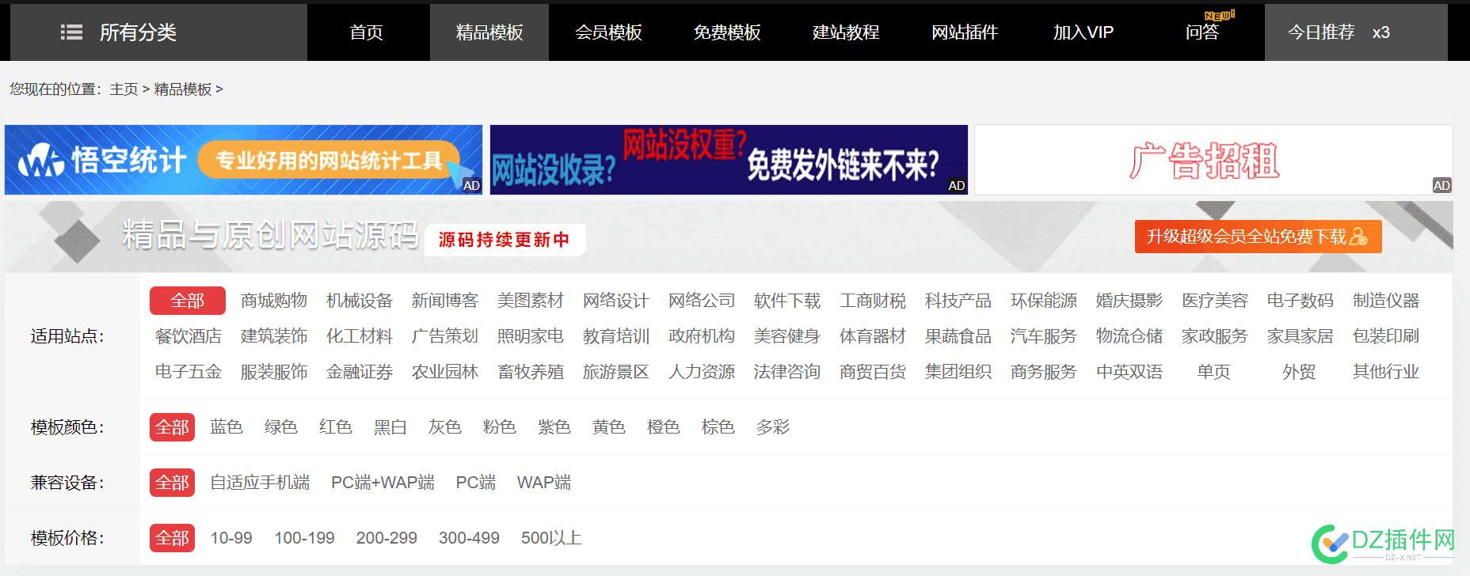Image resolution: width=1470 pixels, height=576 pixels.
Task: Open 今日推荐 x3 in the top bar
Action: click(1356, 32)
